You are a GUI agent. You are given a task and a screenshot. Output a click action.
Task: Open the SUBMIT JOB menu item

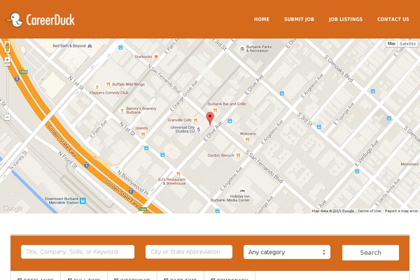click(x=299, y=20)
